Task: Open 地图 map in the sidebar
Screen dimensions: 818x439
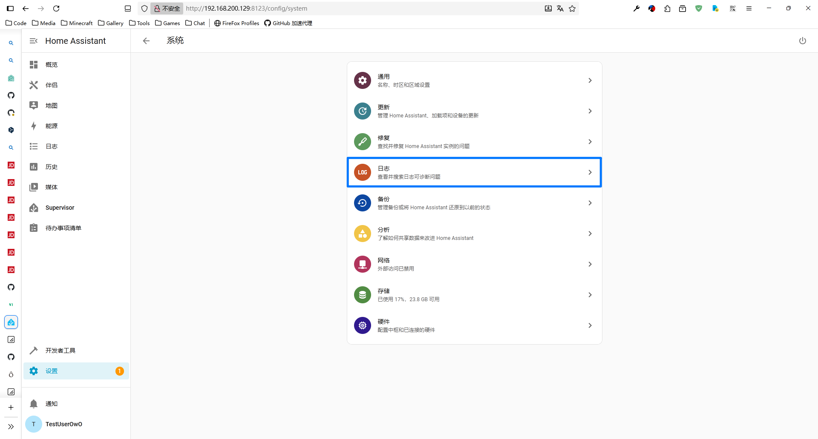Action: point(52,105)
